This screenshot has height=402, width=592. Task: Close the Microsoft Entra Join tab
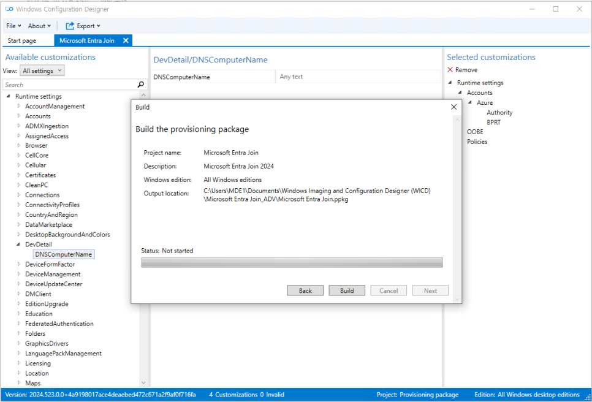(x=126, y=40)
